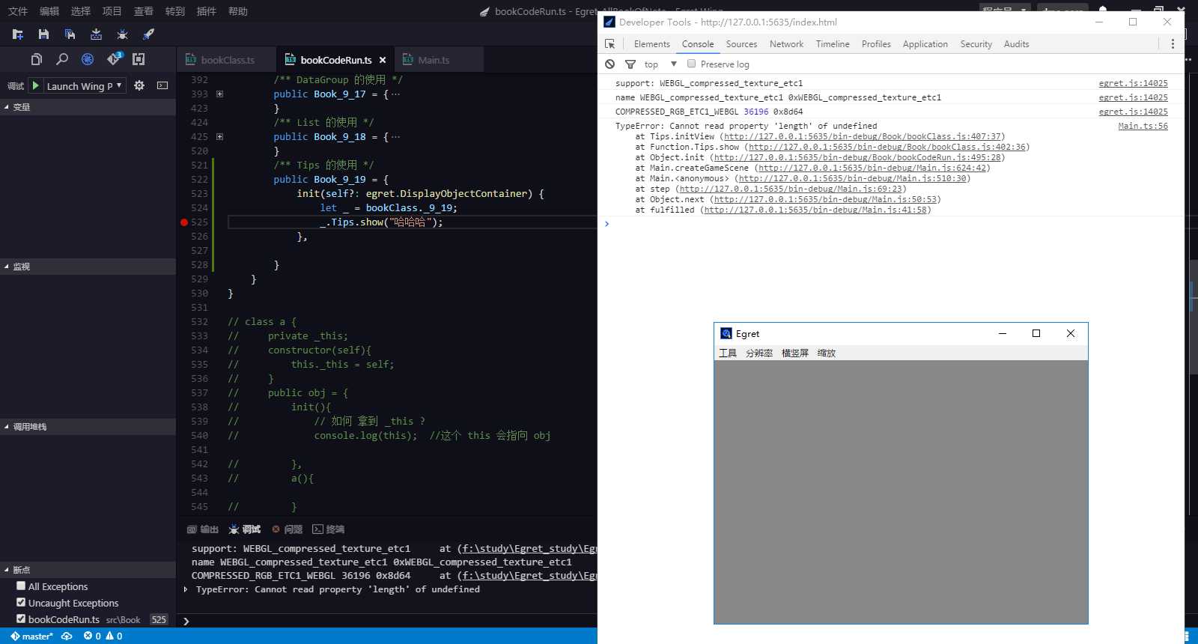Switch to bookClass.ts tab
Image resolution: width=1198 pixels, height=644 pixels.
click(227, 60)
